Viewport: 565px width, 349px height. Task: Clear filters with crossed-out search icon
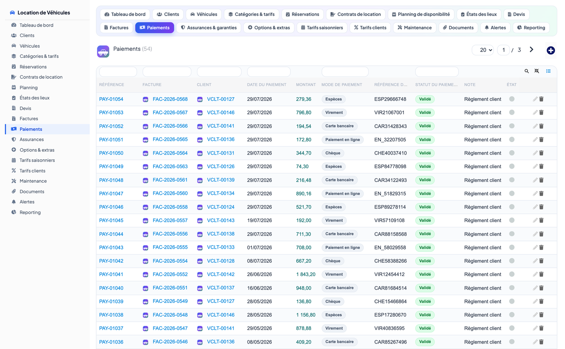pos(537,71)
